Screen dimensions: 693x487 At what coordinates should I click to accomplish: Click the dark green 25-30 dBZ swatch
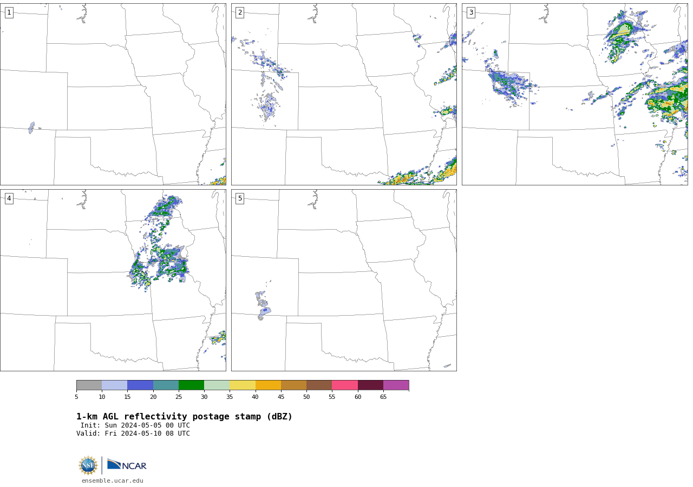(191, 385)
